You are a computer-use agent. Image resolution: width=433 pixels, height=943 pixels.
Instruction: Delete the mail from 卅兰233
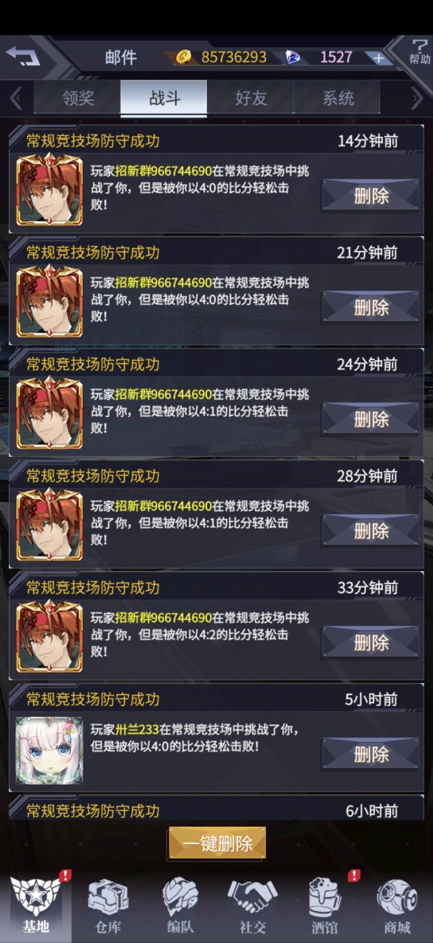[x=371, y=754]
